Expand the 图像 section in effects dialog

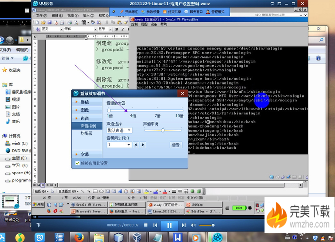click(x=87, y=110)
